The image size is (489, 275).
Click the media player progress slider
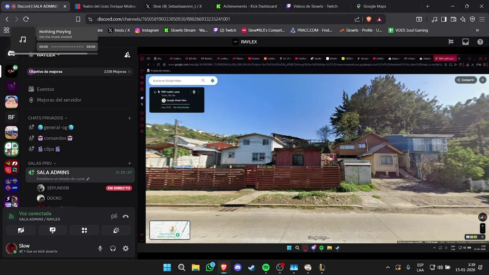click(x=67, y=47)
